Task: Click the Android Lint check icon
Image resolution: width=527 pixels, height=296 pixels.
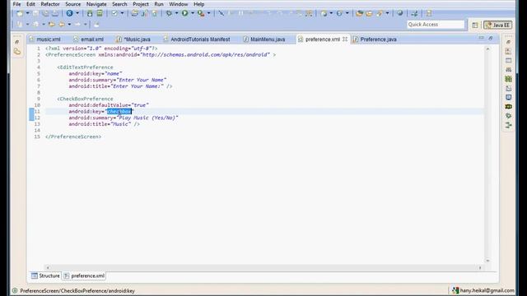Action: pos(114,13)
